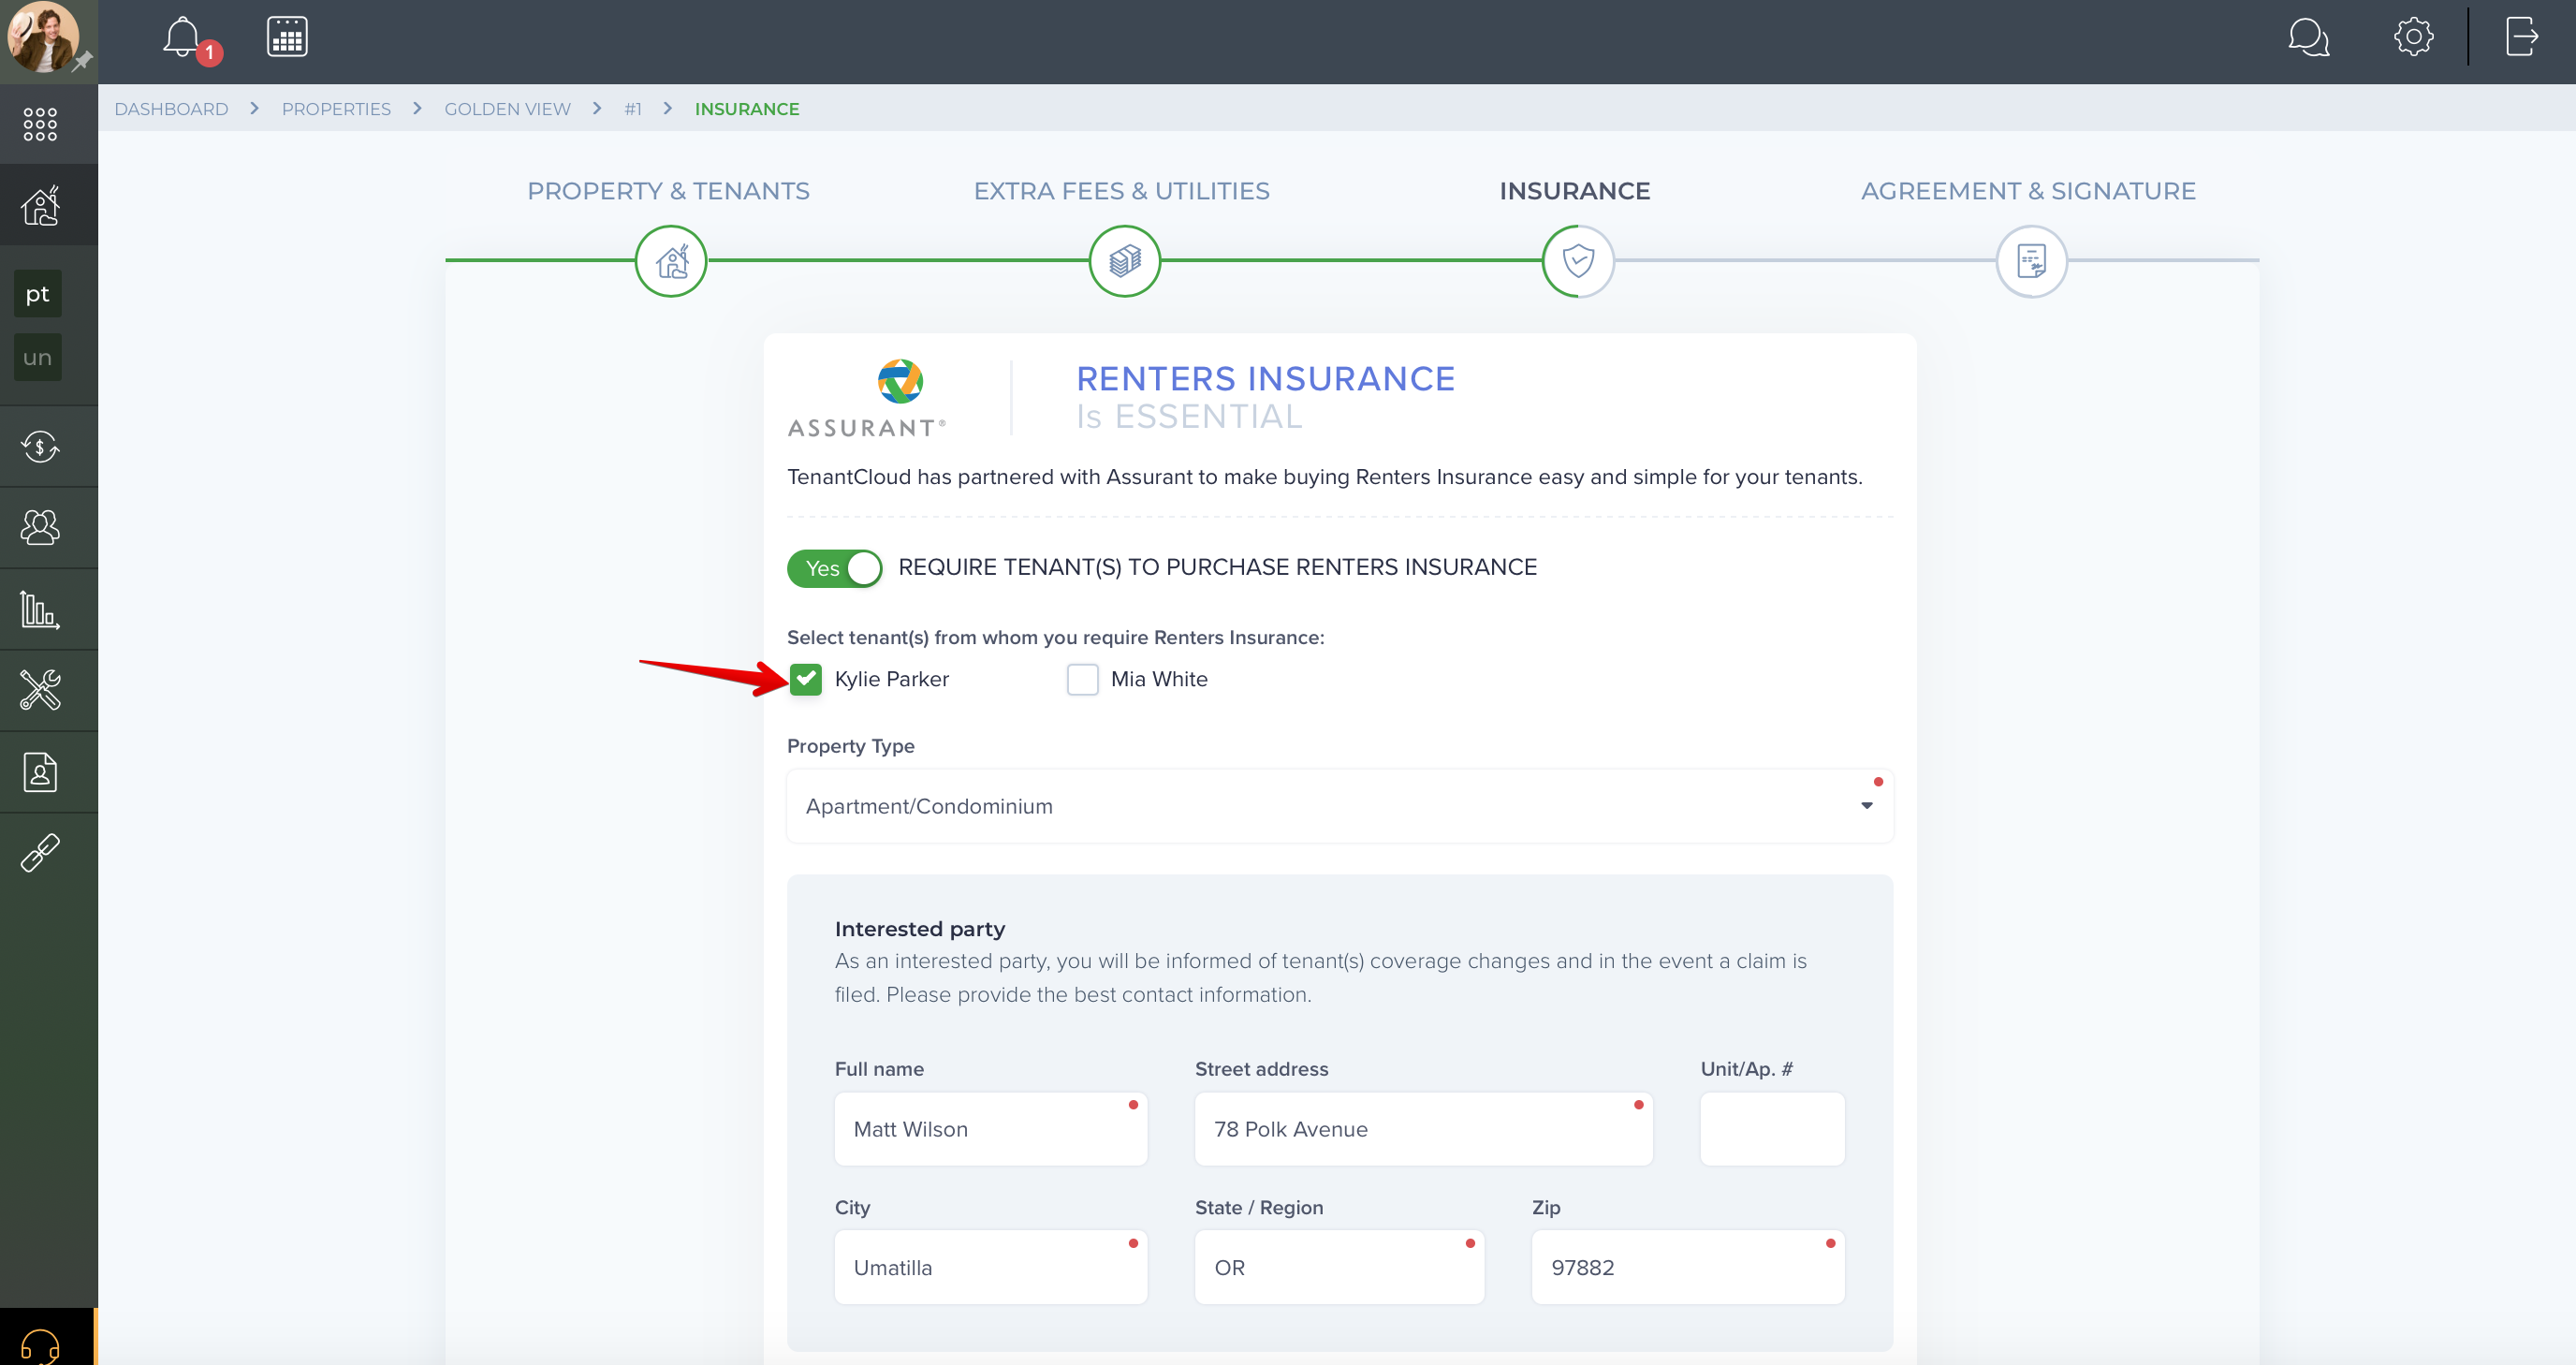Image resolution: width=2576 pixels, height=1365 pixels.
Task: Select the 'pt' sidebar item
Action: [x=38, y=294]
